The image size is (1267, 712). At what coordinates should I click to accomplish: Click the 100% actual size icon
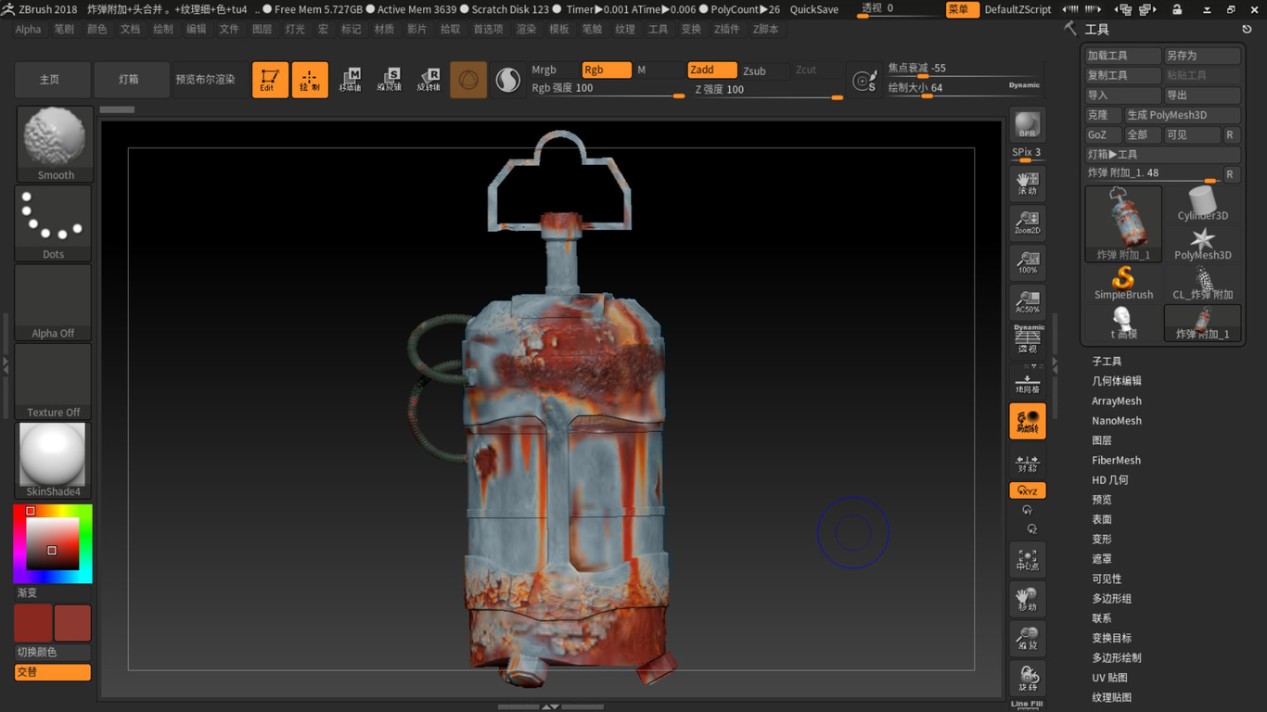point(1027,262)
